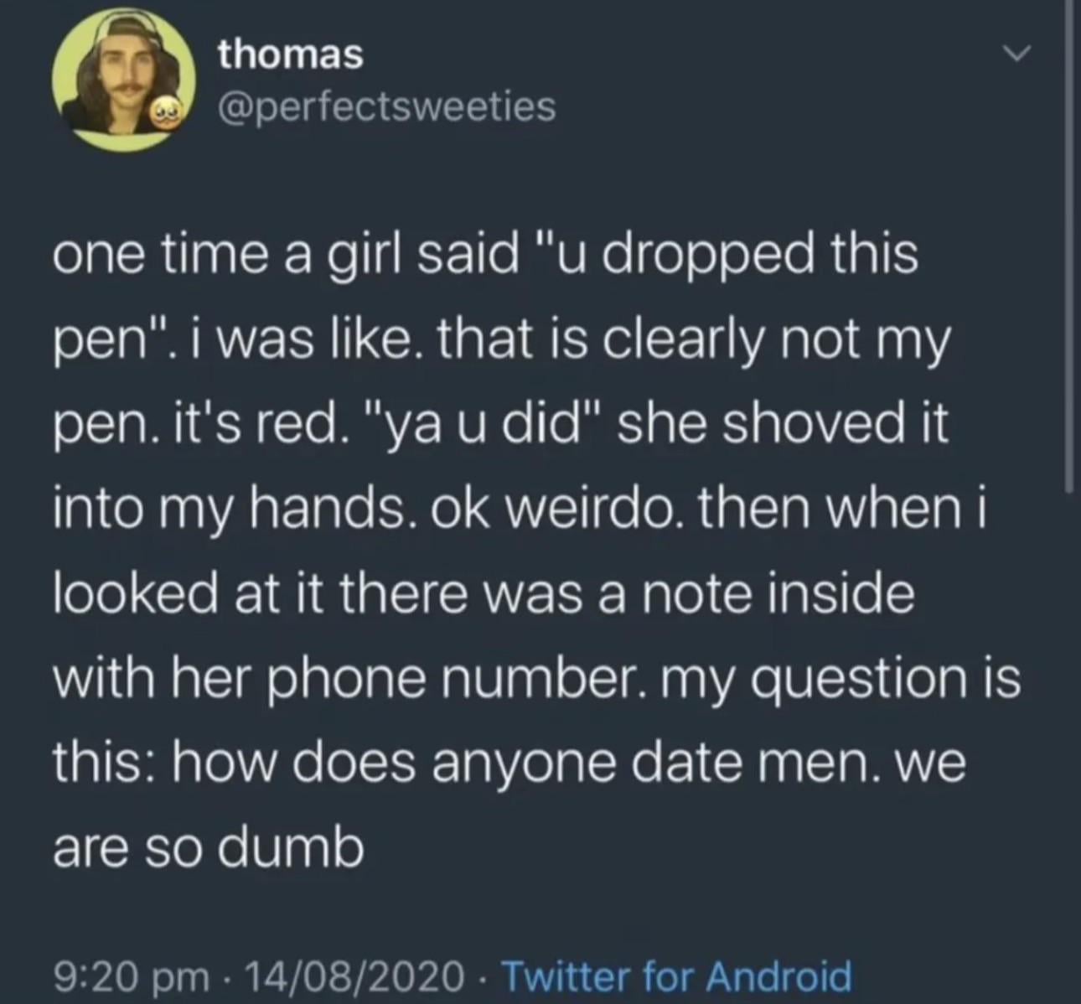Viewport: 1081px width, 1004px height.
Task: Open the display name "thomas"
Action: pyautogui.click(x=290, y=55)
